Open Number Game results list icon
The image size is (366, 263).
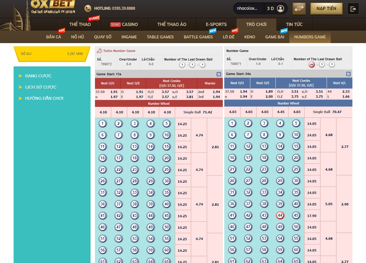[x=348, y=74]
